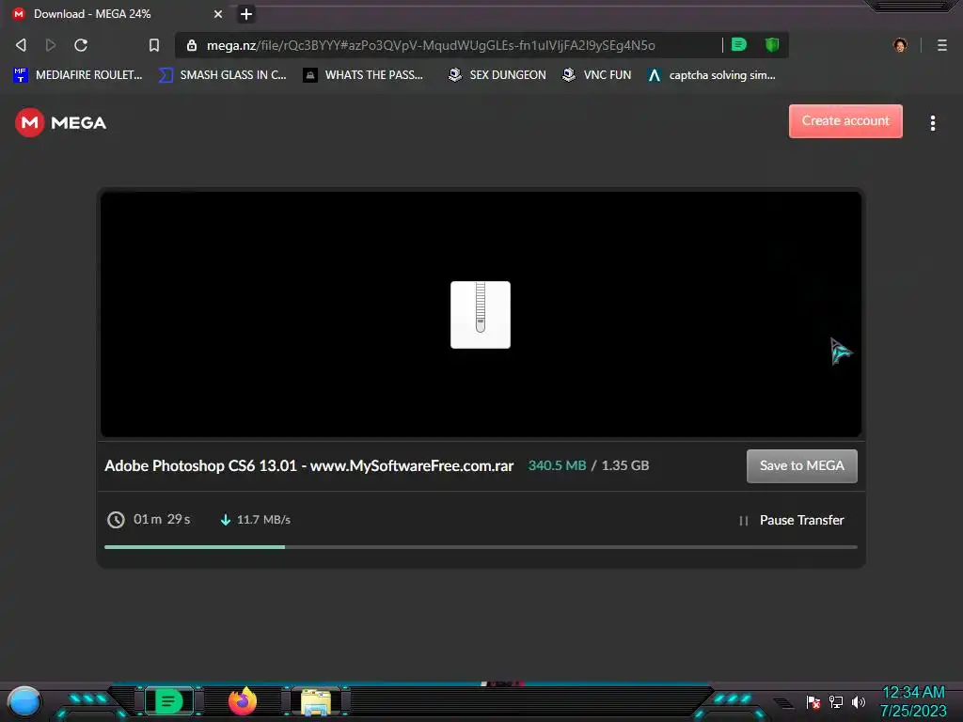The height and width of the screenshot is (722, 963).
Task: Click the remaining time clock icon
Action: (x=116, y=520)
